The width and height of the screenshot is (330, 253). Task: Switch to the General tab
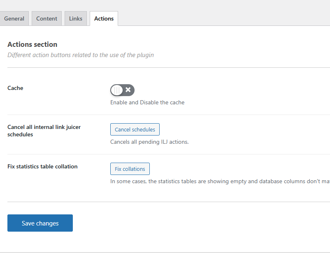(x=14, y=18)
